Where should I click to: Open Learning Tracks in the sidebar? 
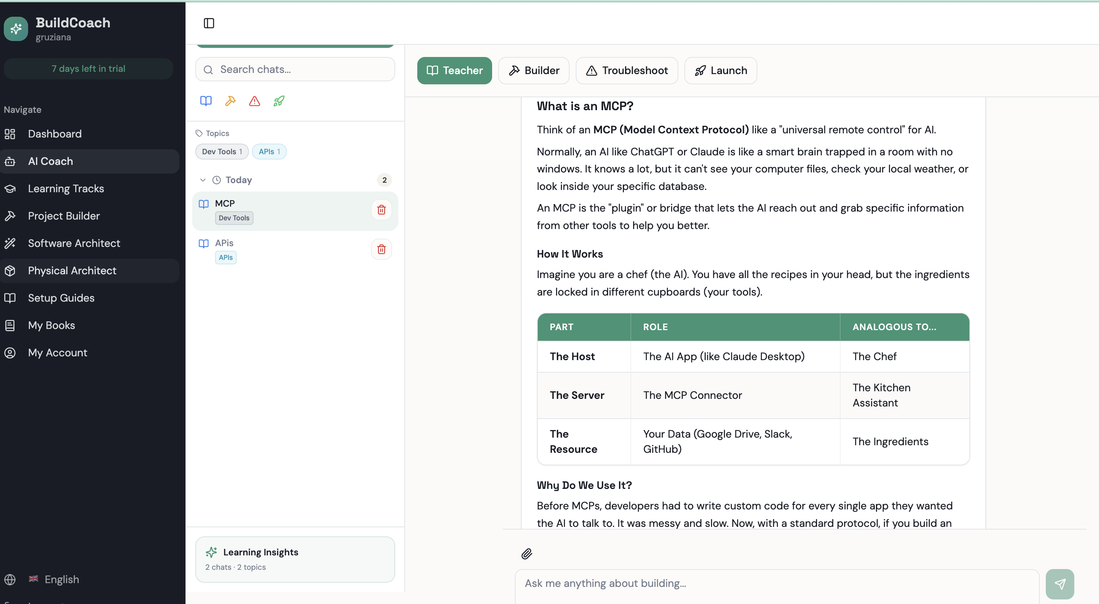66,188
